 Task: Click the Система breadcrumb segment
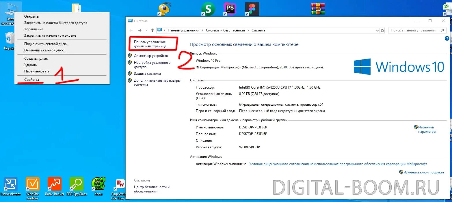coord(258,30)
